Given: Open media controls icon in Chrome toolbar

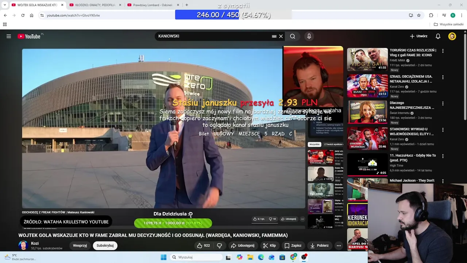Looking at the screenshot, I should 444,15.
